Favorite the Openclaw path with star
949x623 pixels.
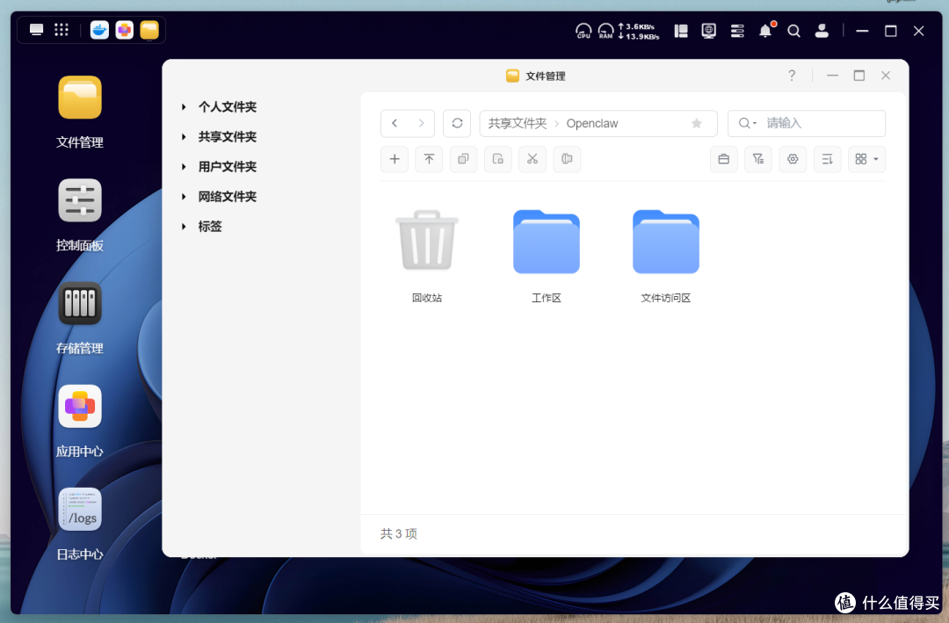(697, 124)
